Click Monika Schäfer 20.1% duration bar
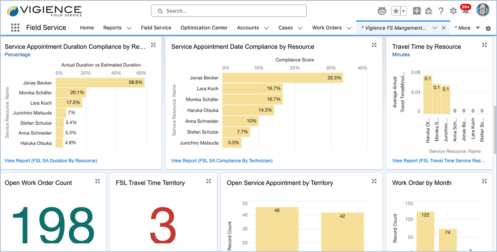497x252 pixels. [x=71, y=93]
